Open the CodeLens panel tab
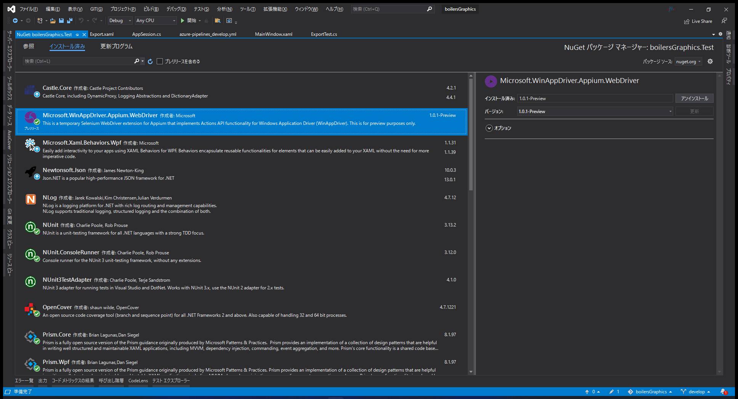Image resolution: width=738 pixels, height=399 pixels. click(138, 381)
